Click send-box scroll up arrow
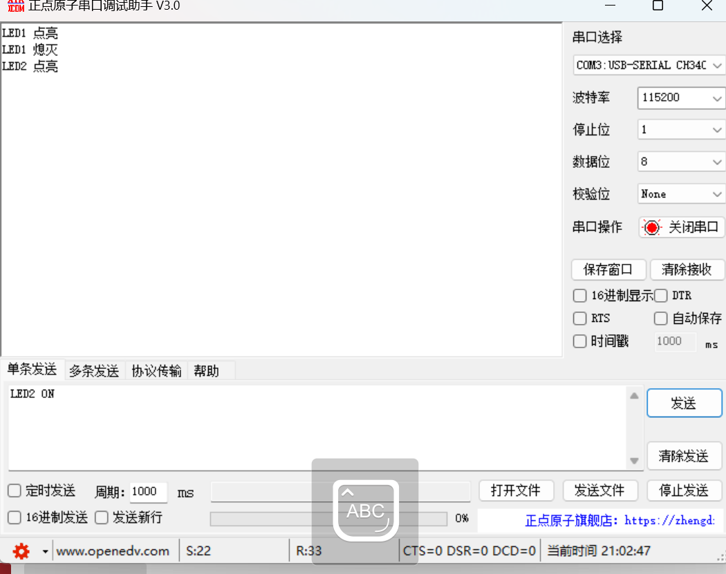Screen dimensions: 726x574 pyautogui.click(x=634, y=396)
